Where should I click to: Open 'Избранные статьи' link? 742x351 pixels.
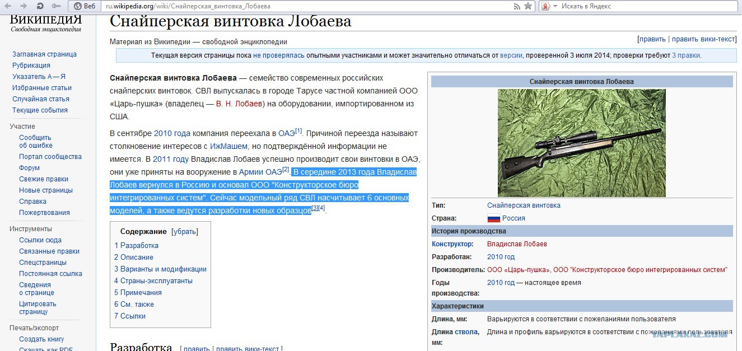coord(42,88)
